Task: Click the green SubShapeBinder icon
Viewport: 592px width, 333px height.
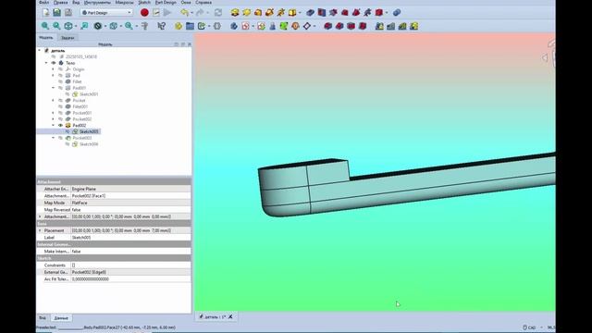Action: pyautogui.click(x=284, y=26)
